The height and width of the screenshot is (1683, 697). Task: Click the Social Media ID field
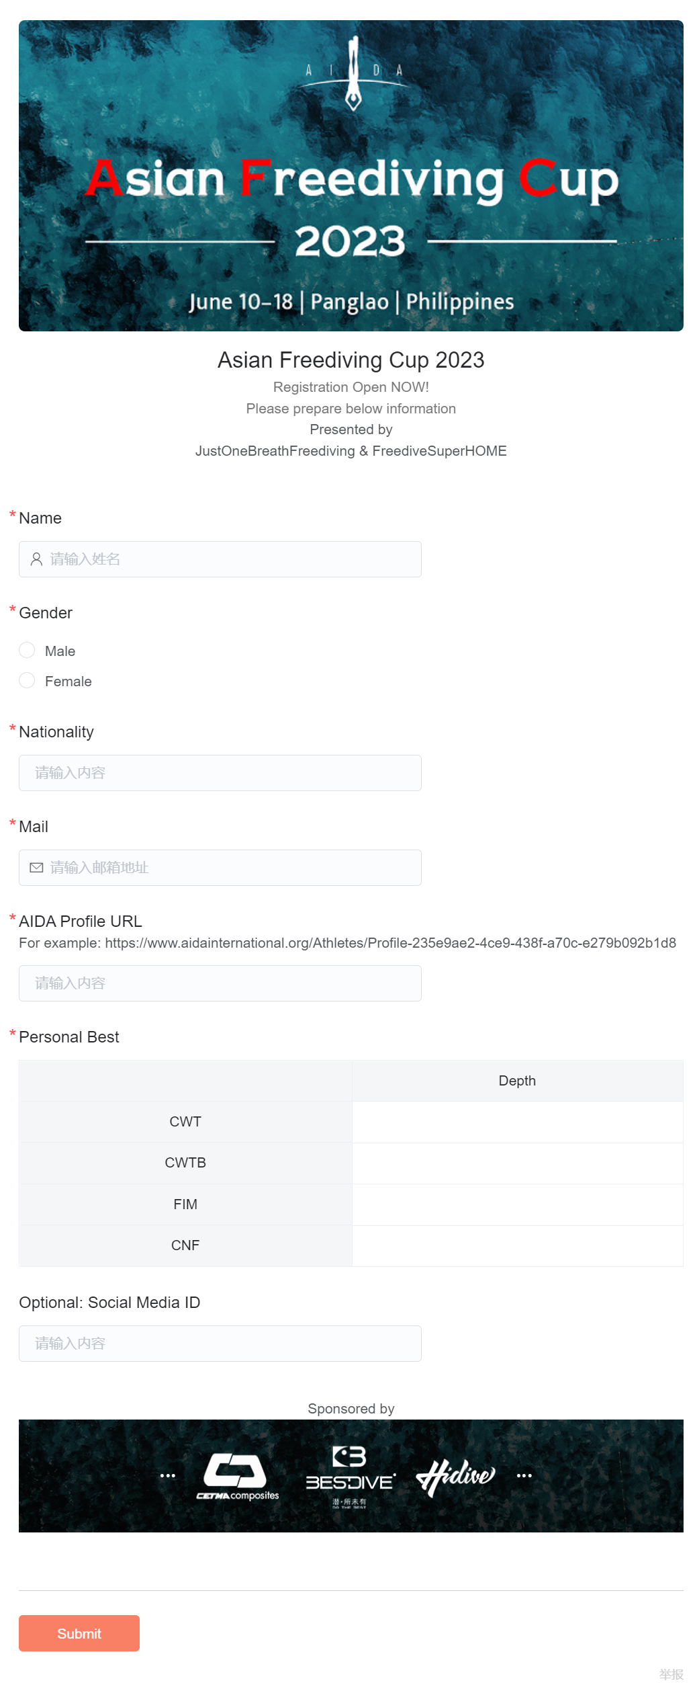tap(220, 1344)
